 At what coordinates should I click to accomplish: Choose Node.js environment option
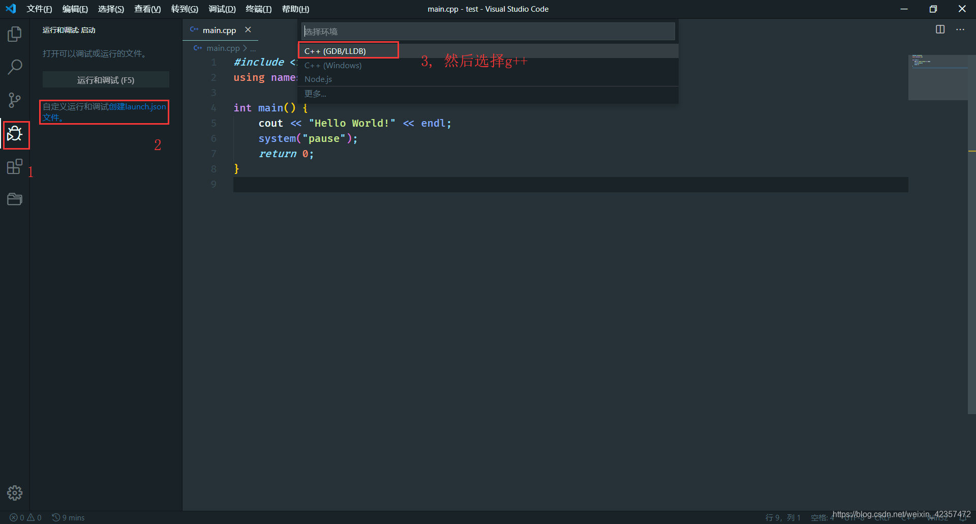488,79
